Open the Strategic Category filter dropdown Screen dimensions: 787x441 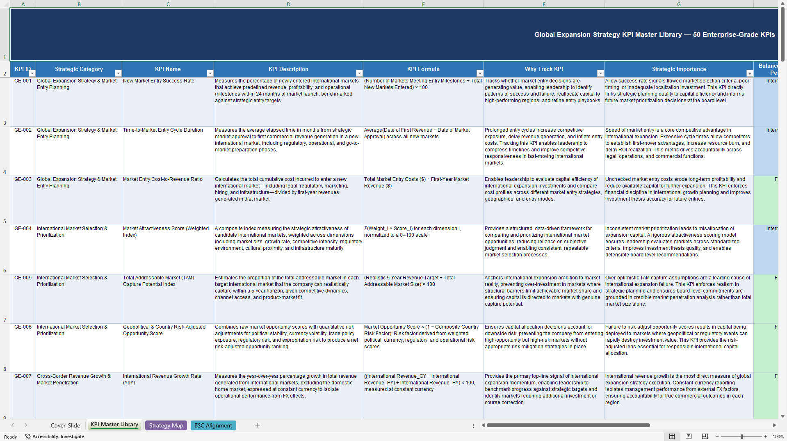(118, 73)
